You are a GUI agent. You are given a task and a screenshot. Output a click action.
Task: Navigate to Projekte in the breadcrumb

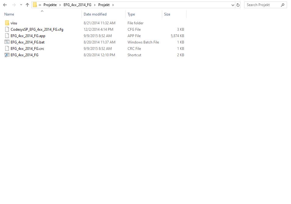(x=50, y=5)
